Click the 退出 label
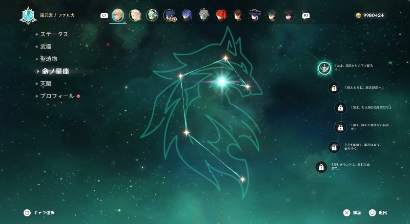The image size is (410, 224). 383,213
